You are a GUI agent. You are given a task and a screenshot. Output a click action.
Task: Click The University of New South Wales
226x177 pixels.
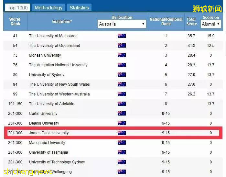pos(59,84)
